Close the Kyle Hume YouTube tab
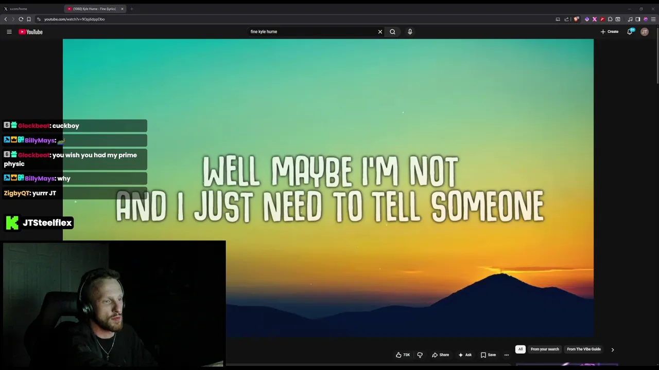 pyautogui.click(x=122, y=9)
